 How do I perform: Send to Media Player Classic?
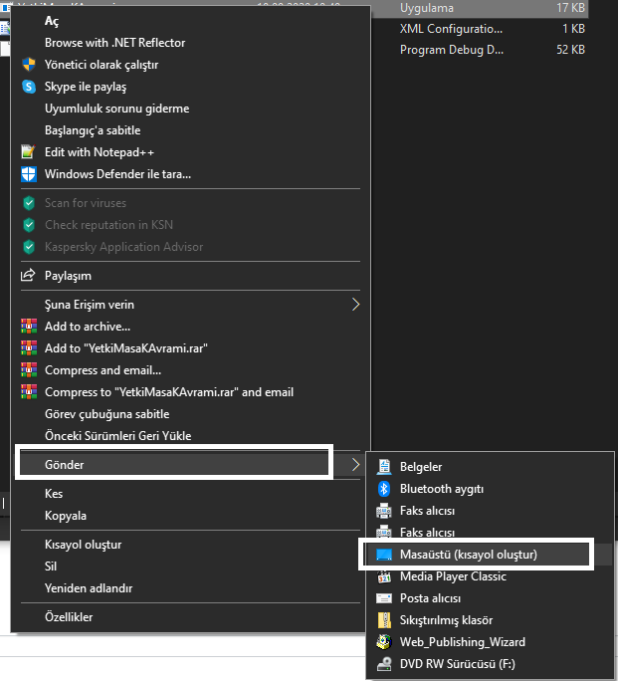[453, 576]
